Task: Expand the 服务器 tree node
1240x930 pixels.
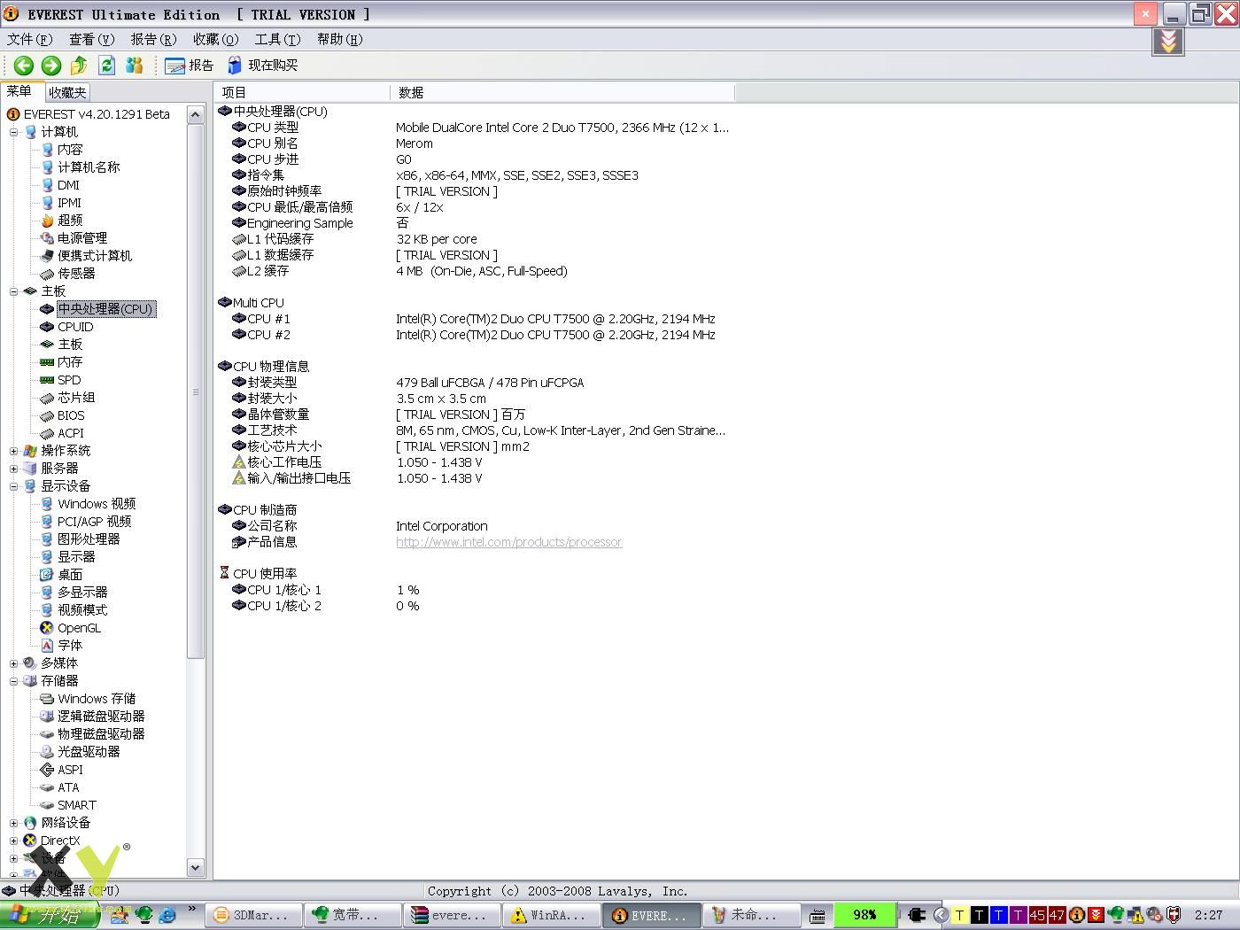Action: tap(13, 469)
